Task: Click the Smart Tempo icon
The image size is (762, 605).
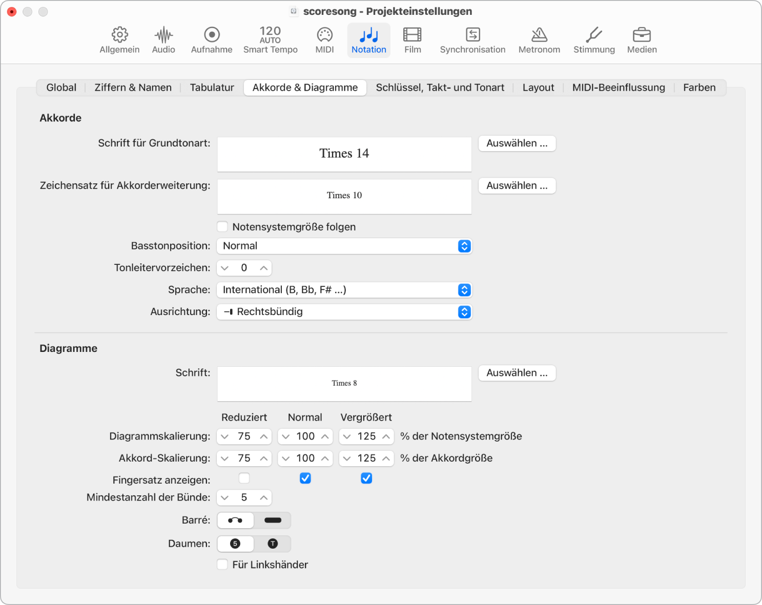Action: tap(270, 40)
